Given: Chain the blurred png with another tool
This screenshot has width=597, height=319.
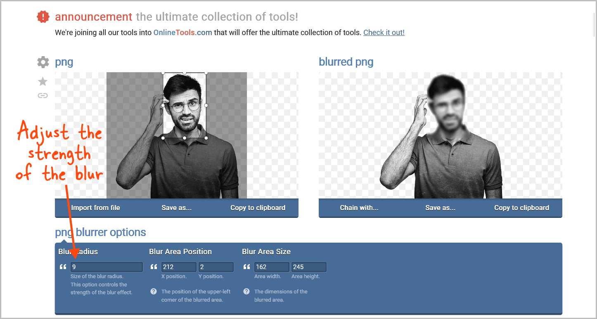Looking at the screenshot, I should [359, 208].
